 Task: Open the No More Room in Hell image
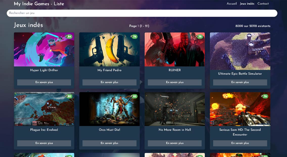coord(175,109)
